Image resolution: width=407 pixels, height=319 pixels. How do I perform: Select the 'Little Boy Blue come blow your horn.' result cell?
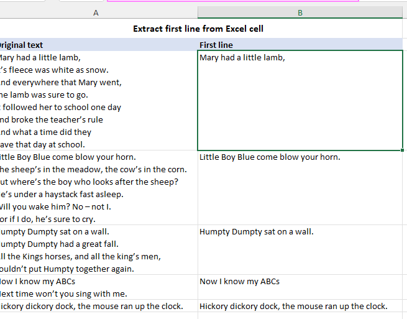[301, 188]
